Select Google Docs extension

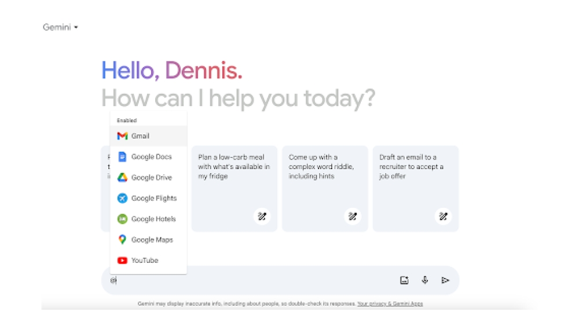(x=148, y=156)
